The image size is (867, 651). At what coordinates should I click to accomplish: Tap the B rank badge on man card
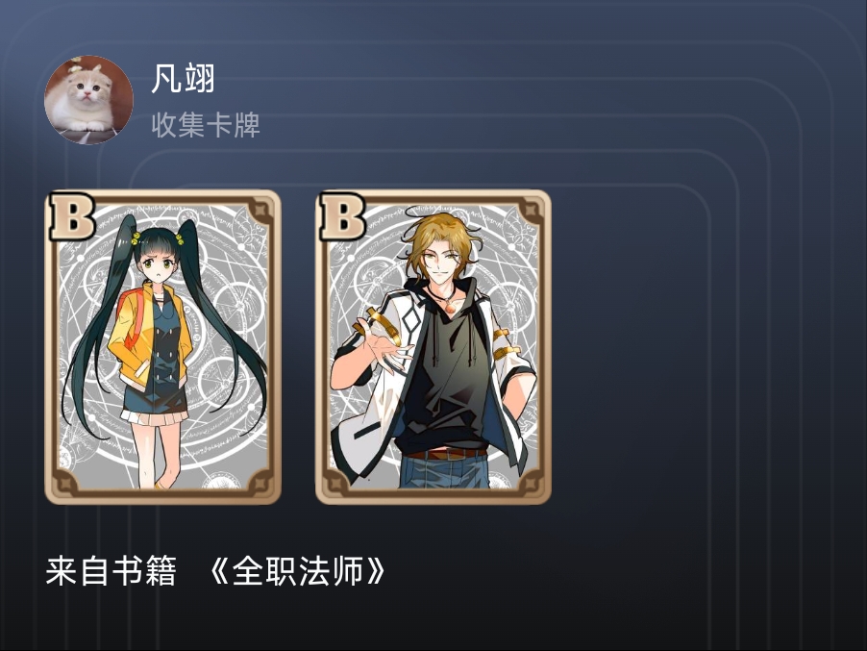[343, 216]
